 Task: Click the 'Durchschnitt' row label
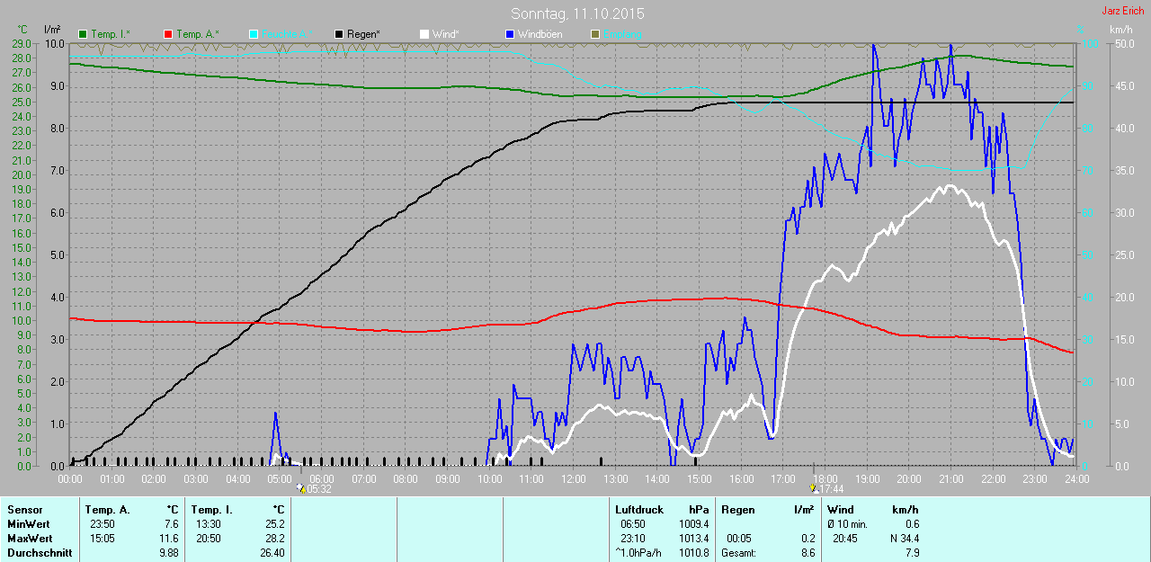(x=40, y=553)
